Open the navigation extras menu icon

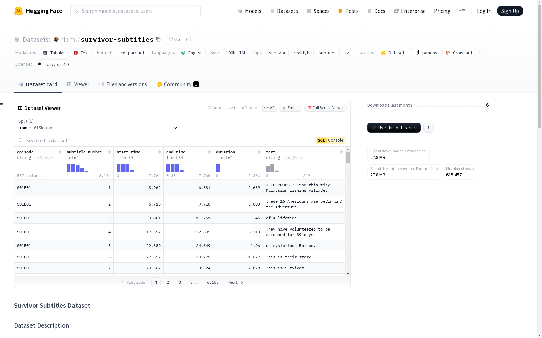click(462, 11)
